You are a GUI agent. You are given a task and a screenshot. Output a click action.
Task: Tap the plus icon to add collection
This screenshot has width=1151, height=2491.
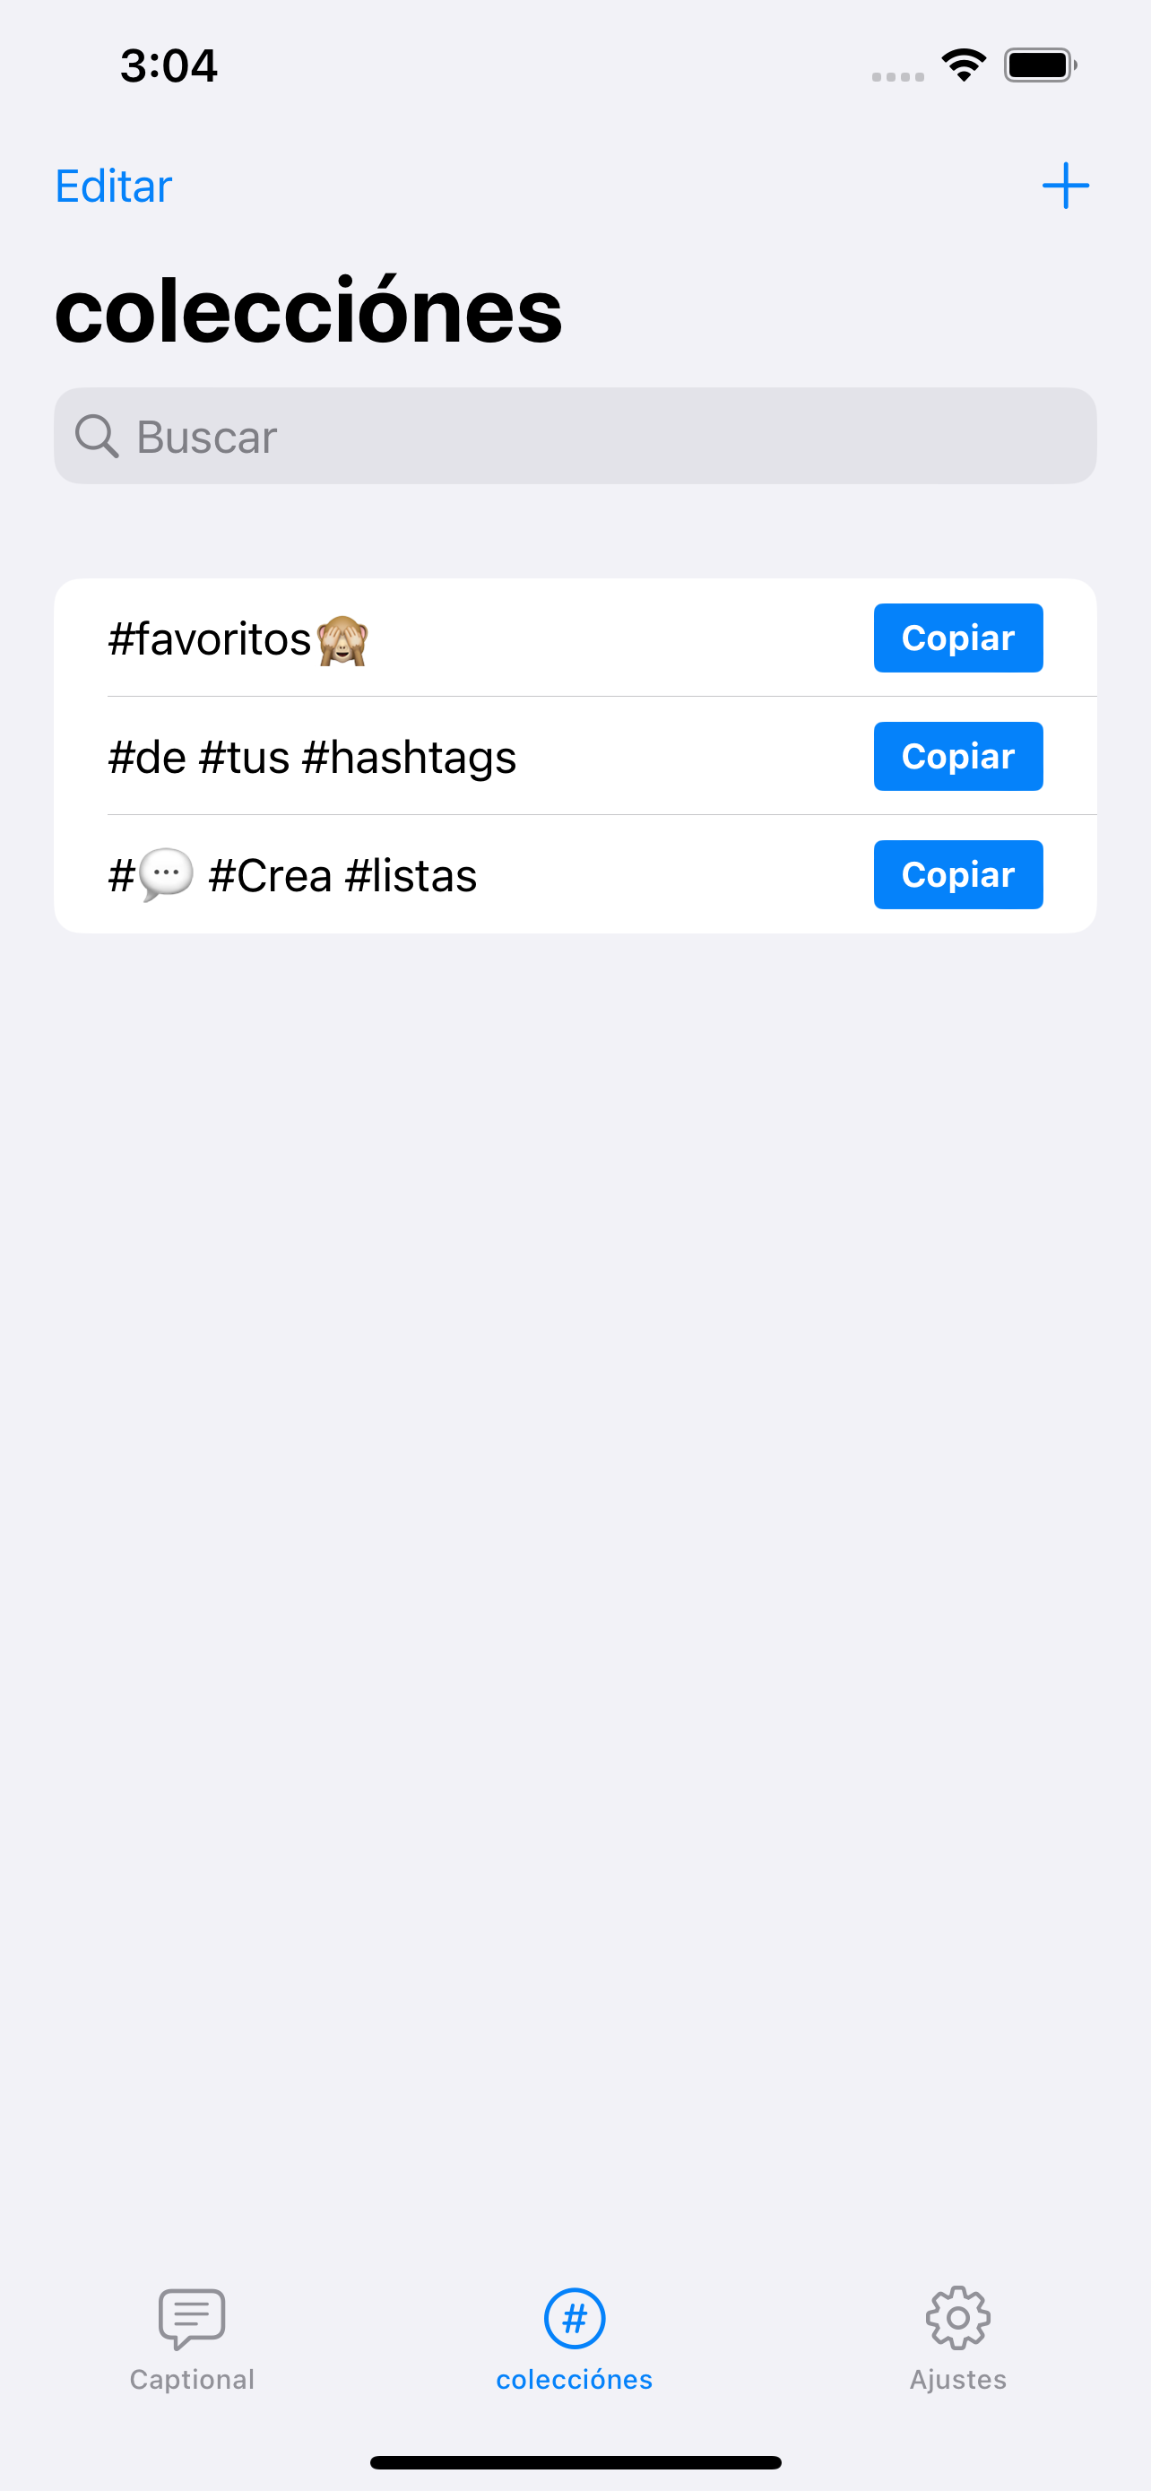point(1065,186)
